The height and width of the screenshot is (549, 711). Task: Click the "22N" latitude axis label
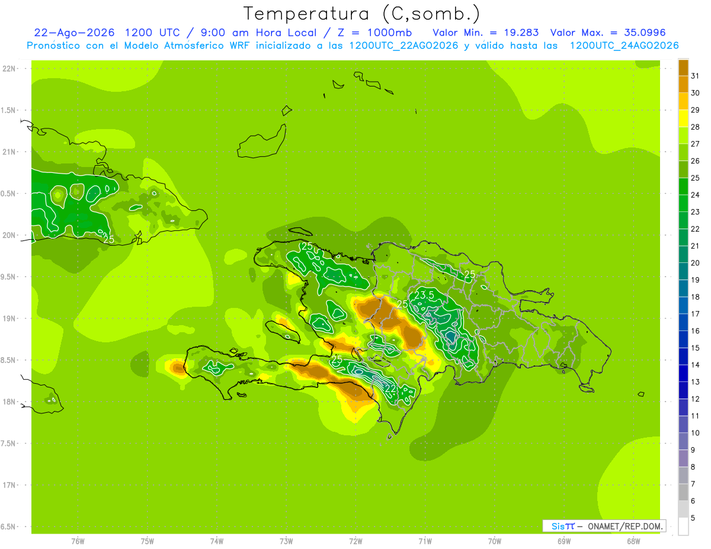coord(8,68)
